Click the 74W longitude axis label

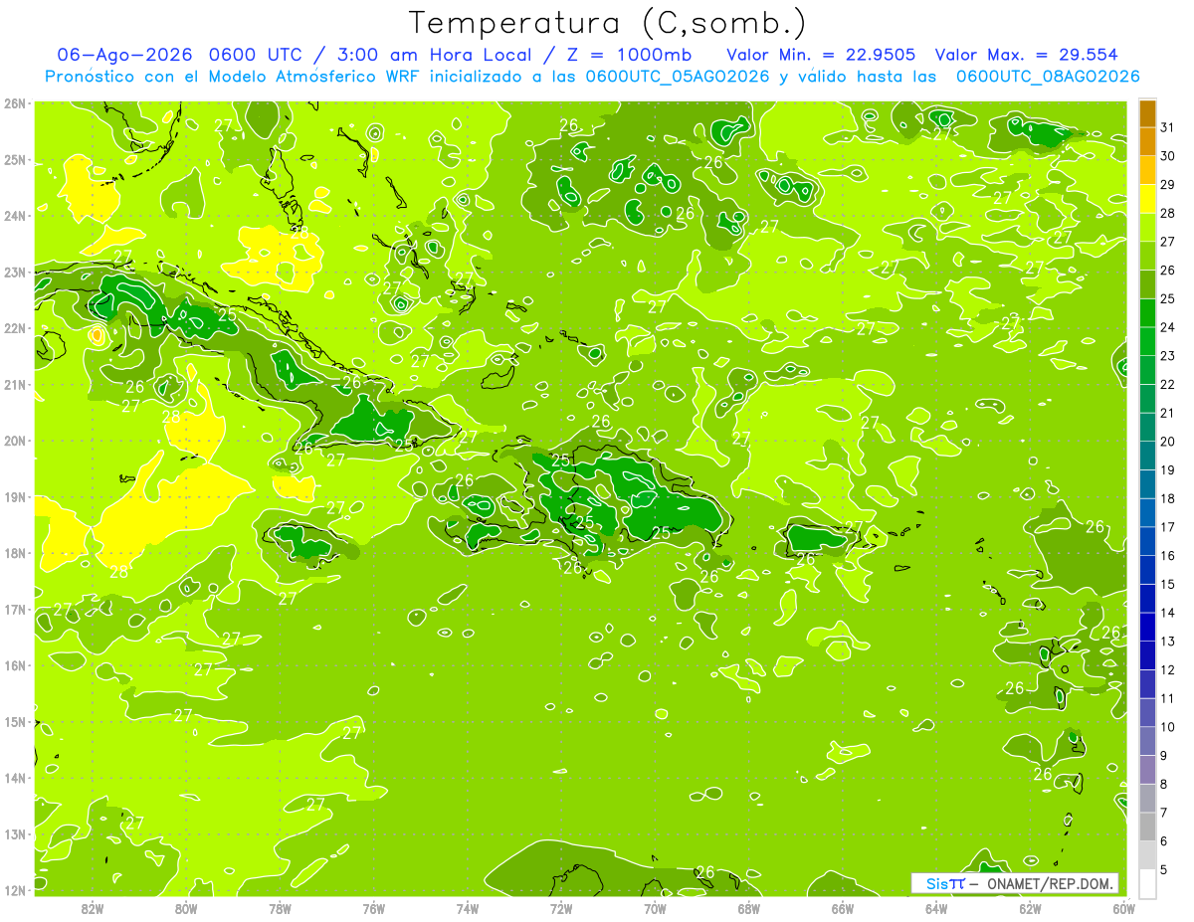(468, 908)
